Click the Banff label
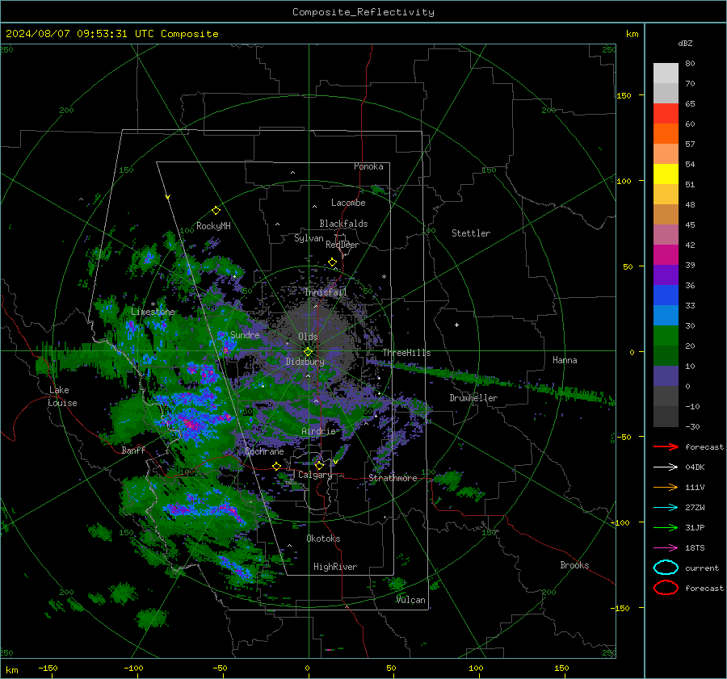The height and width of the screenshot is (679, 727). [x=133, y=450]
